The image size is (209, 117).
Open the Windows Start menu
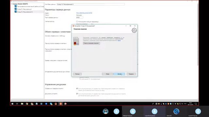click(12, 104)
